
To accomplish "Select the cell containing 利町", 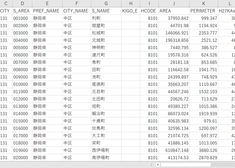I will point(106,18).
